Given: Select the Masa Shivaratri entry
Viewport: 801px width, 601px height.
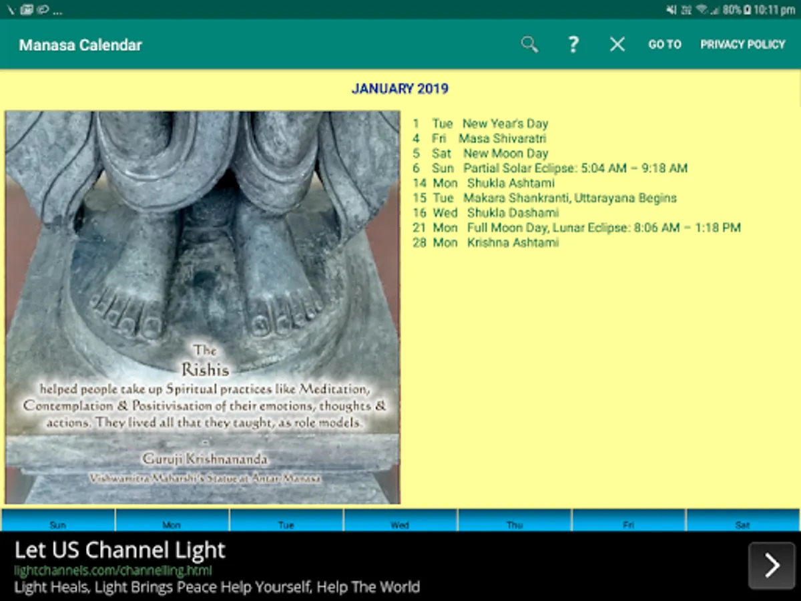Looking at the screenshot, I should point(479,139).
